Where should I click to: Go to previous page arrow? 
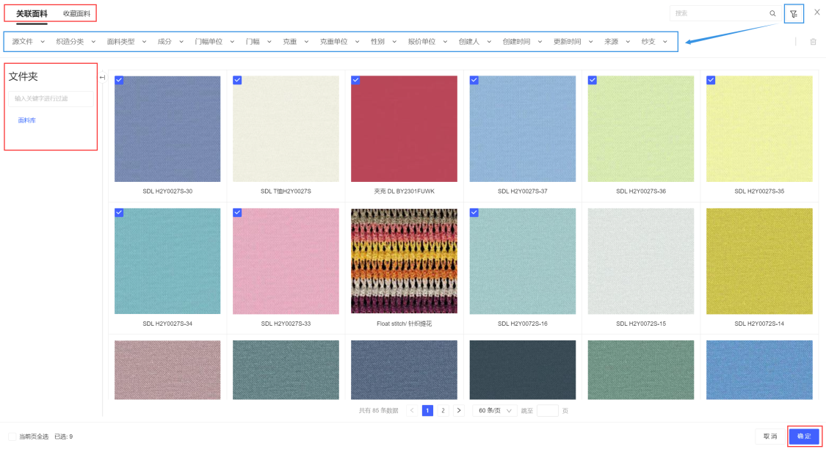tap(412, 411)
